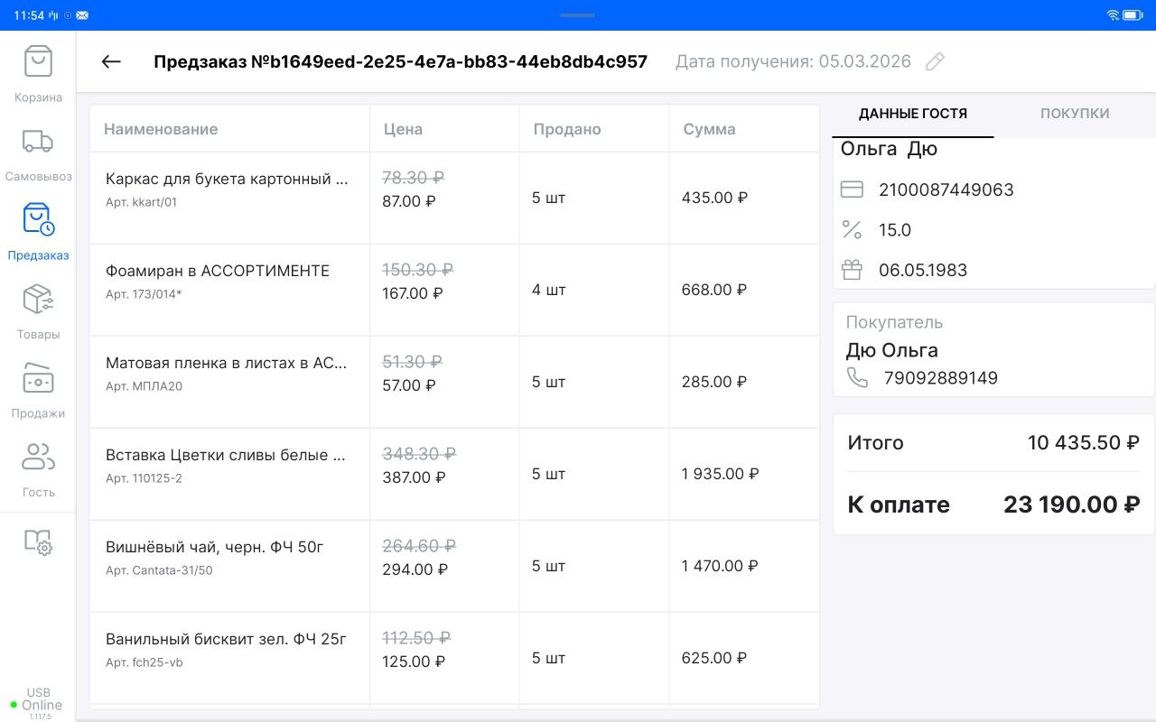
Task: Click the top status bar drag handle
Action: [x=577, y=15]
